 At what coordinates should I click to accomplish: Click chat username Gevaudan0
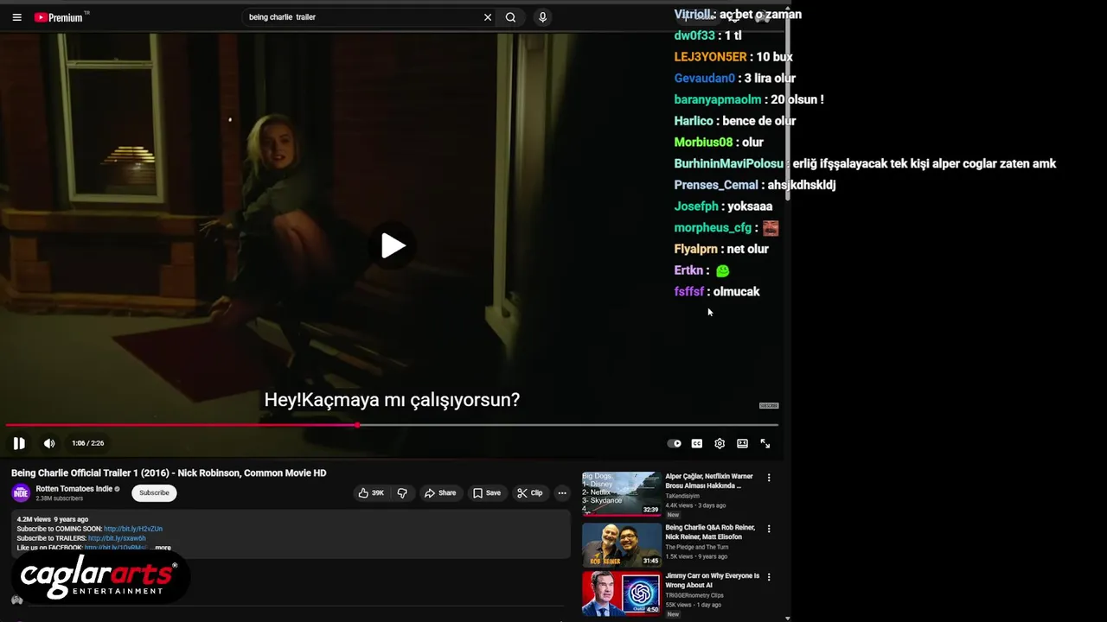(705, 79)
